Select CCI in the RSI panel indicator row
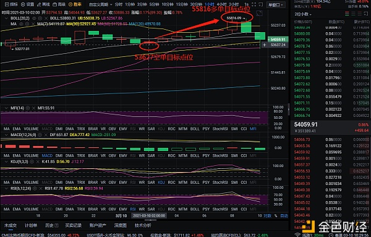371x237 pixels. click(244, 209)
